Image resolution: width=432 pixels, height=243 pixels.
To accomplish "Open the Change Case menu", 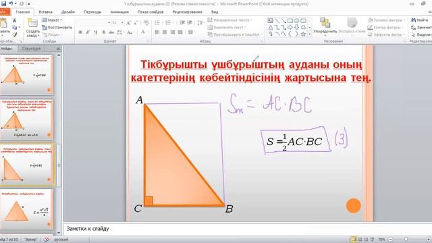I will pyautogui.click(x=130, y=32).
